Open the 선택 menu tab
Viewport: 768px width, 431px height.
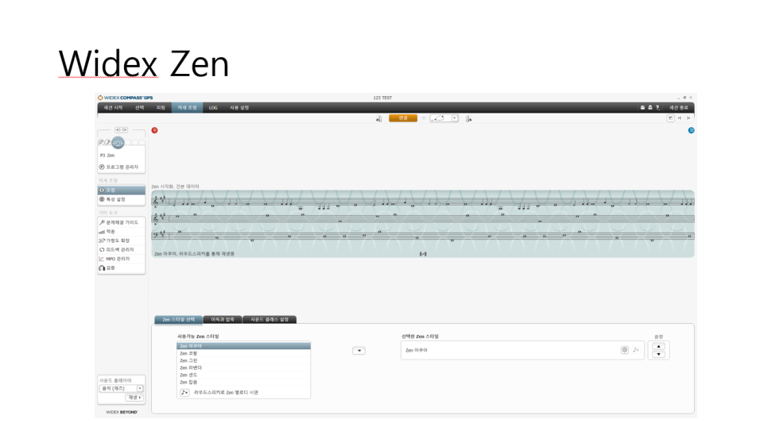click(140, 108)
